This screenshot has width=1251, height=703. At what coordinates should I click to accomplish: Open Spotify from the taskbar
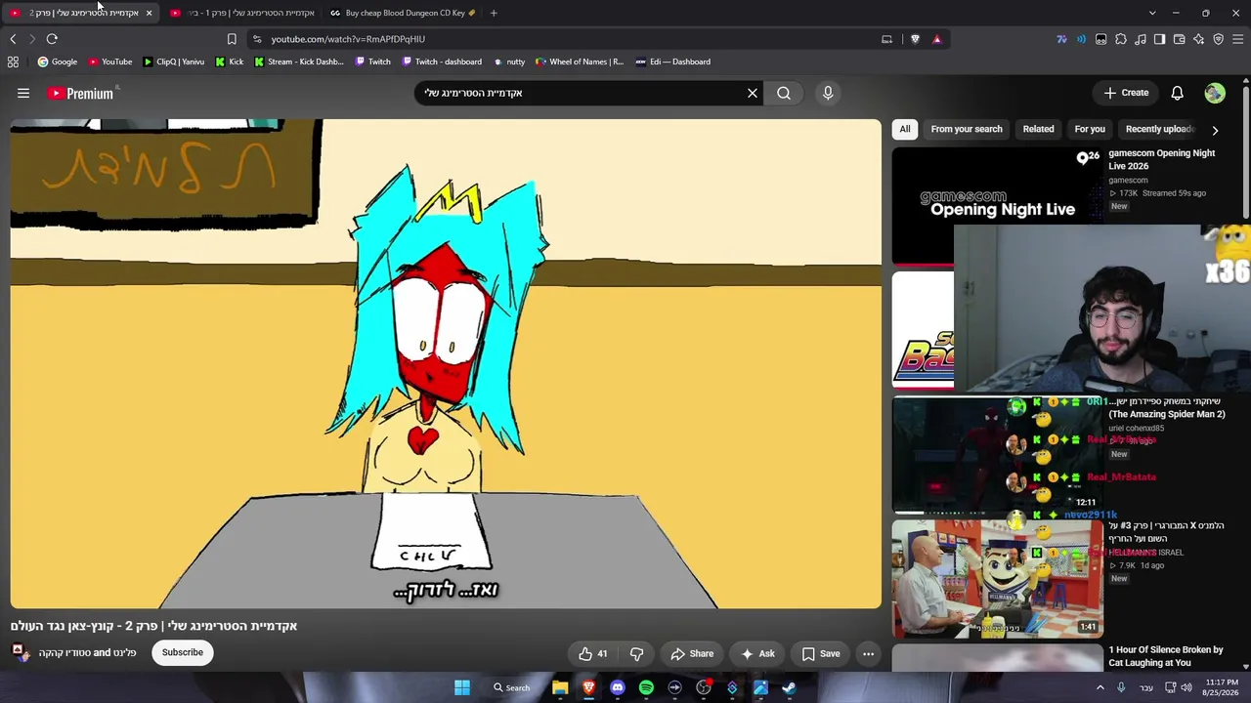click(x=646, y=687)
